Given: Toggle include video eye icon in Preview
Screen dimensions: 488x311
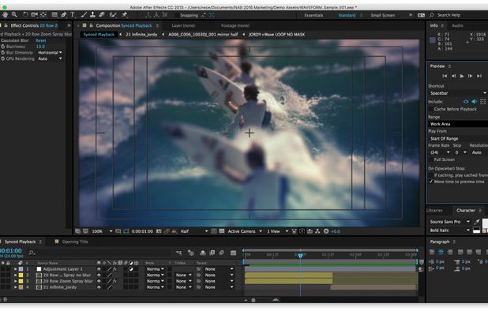Looking at the screenshot, I should coord(466,102).
